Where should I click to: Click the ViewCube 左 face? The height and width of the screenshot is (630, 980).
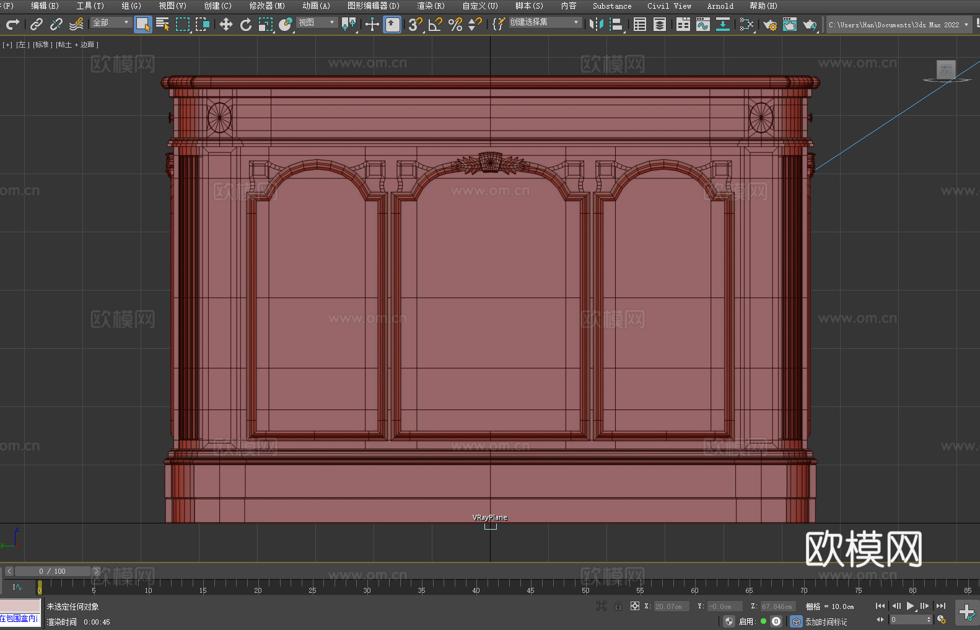pos(946,70)
